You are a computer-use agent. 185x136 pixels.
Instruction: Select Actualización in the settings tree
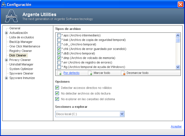pos(18,33)
